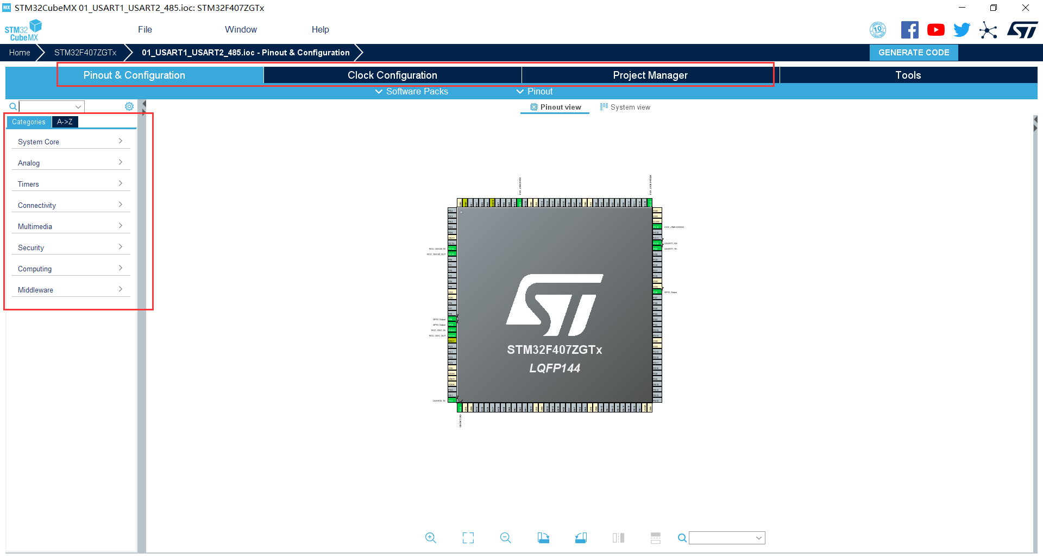Rotate the chip counterclockwise

581,538
